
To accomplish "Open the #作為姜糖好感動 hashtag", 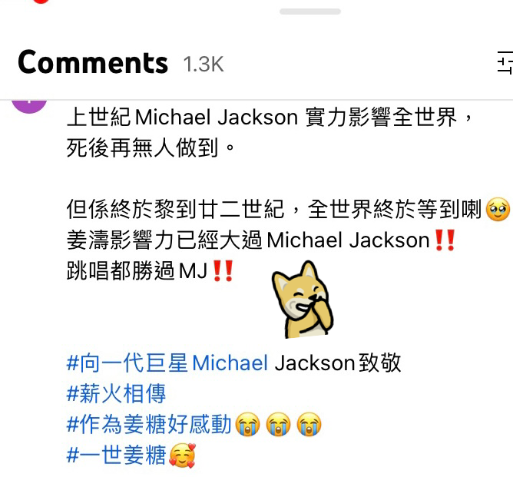I will (149, 424).
